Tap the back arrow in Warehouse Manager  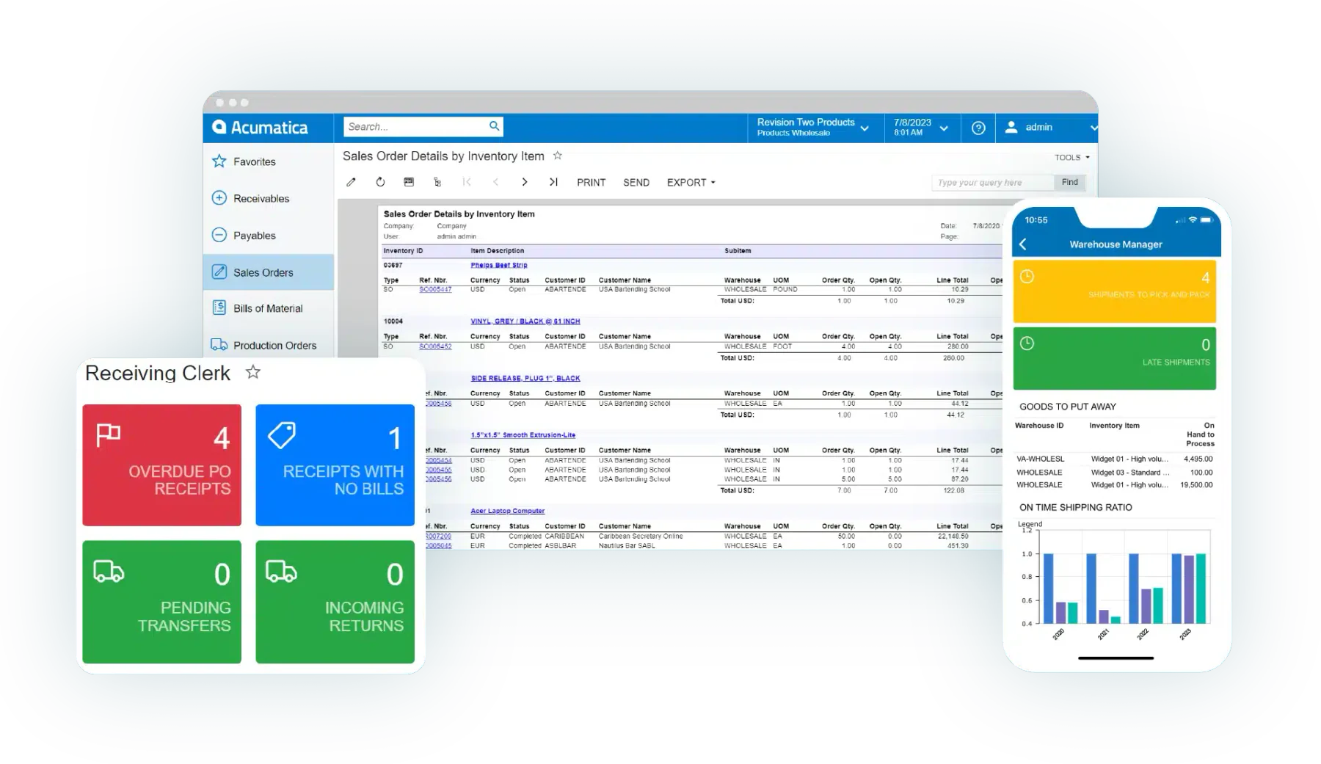click(x=1023, y=244)
